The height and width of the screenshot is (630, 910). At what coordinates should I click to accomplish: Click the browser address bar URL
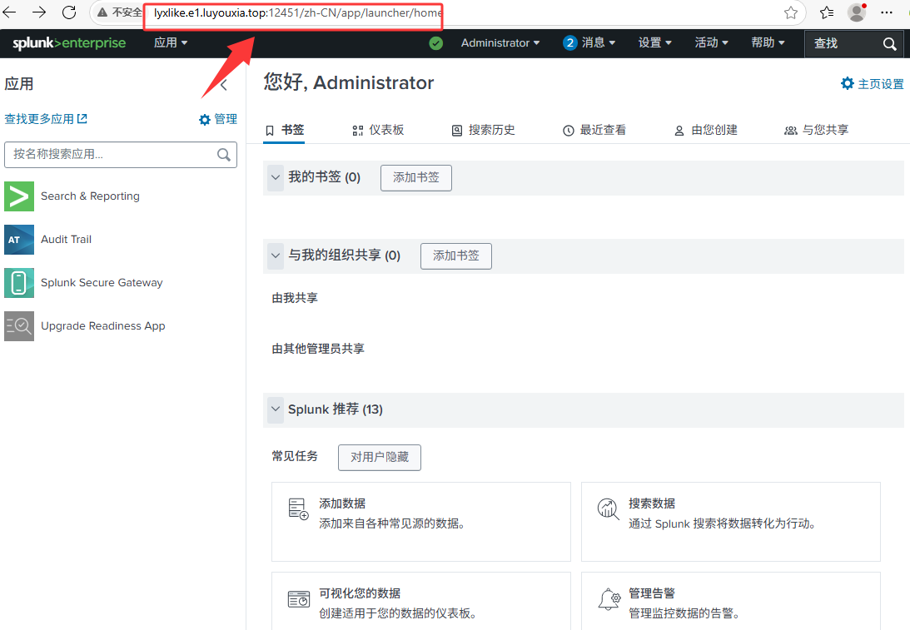297,12
